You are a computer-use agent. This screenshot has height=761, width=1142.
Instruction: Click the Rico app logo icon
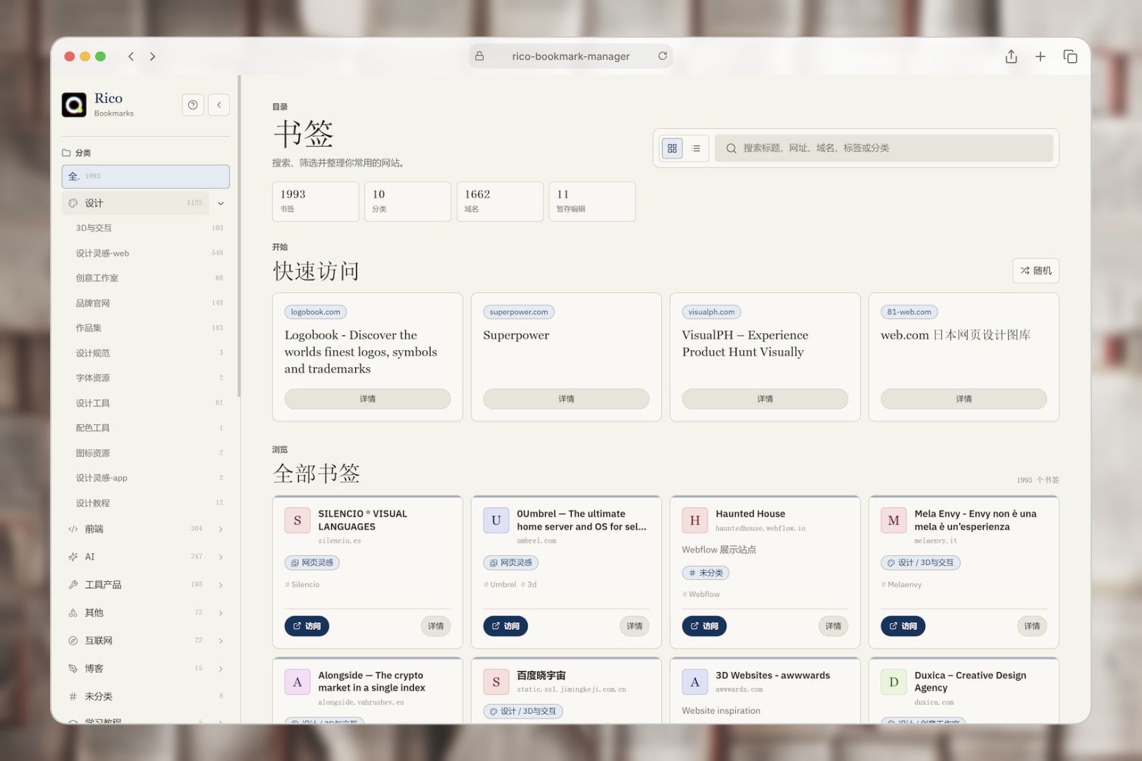click(74, 104)
